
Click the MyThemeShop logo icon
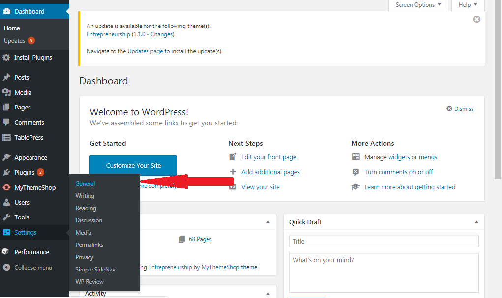click(x=6, y=188)
